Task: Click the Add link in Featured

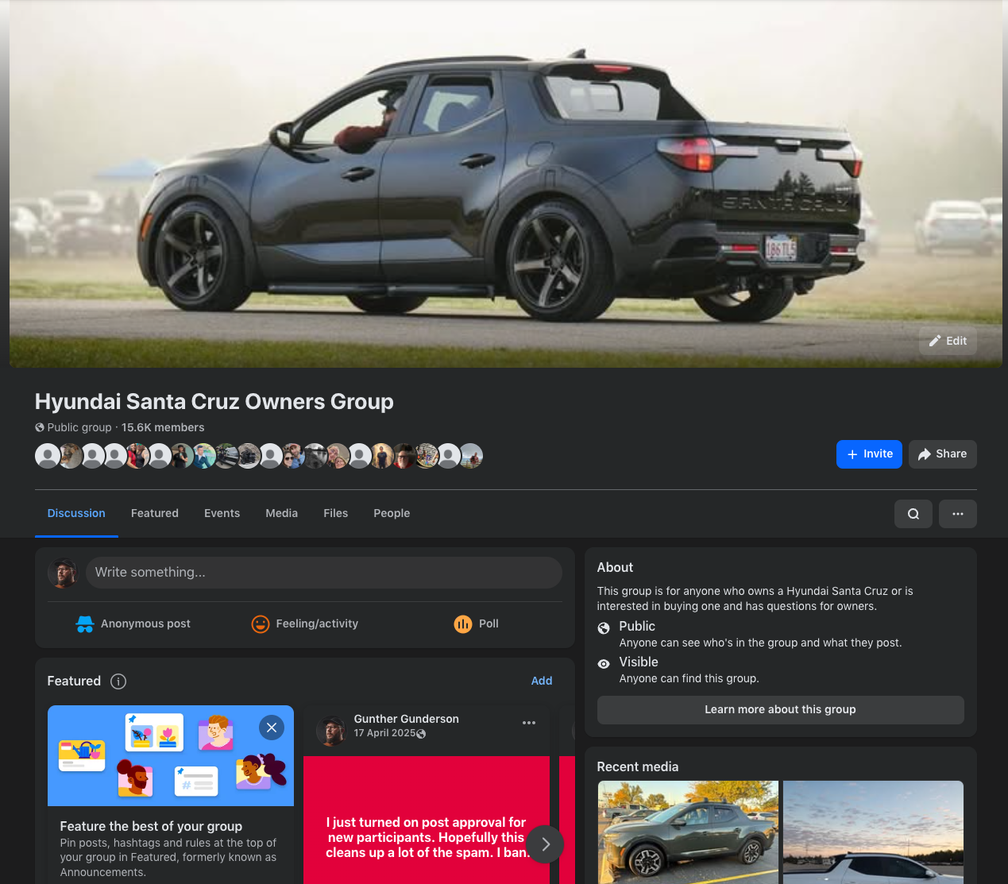Action: coord(542,681)
